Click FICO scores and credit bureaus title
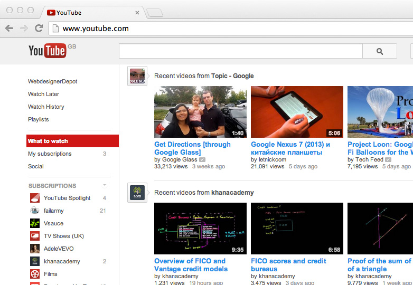The width and height of the screenshot is (413, 285). [x=288, y=265]
